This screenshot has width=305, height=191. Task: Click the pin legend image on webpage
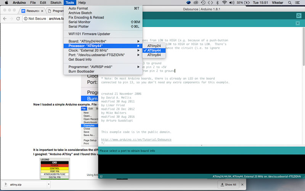tap(55, 169)
